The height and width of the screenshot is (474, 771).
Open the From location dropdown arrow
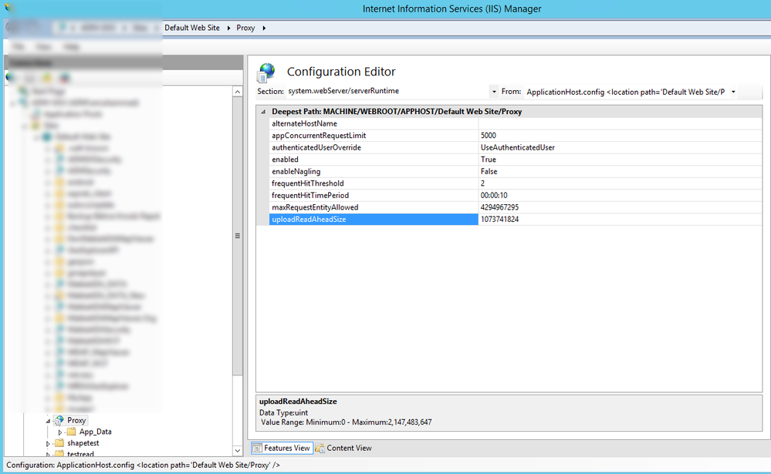pos(733,92)
